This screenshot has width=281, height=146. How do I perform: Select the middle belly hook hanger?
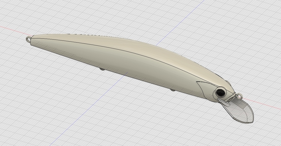[102, 69]
